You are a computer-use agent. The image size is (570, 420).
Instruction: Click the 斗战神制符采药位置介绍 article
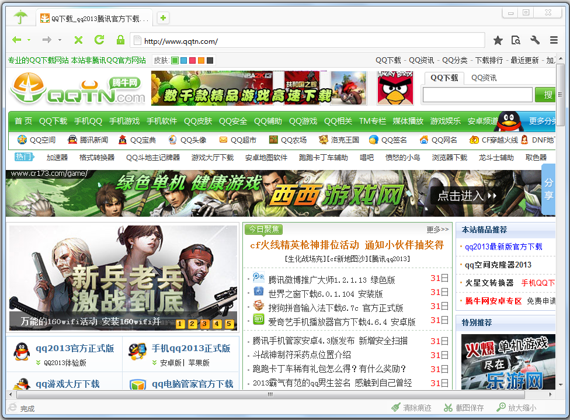[302, 355]
